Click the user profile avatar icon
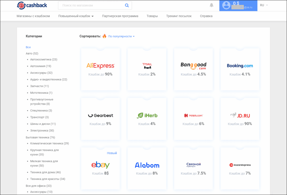The width and height of the screenshot is (287, 195). coord(226,5)
